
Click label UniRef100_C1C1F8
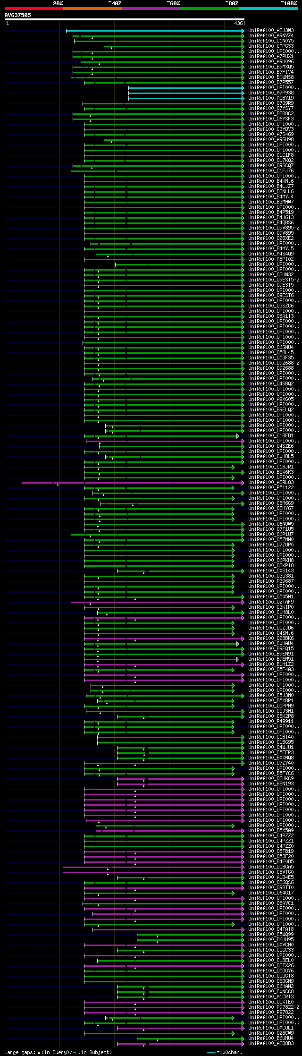[271, 155]
